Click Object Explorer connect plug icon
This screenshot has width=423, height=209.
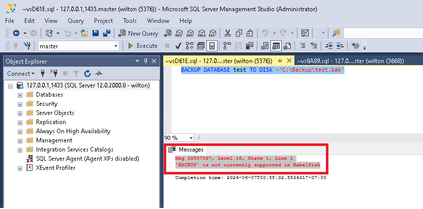click(43, 73)
